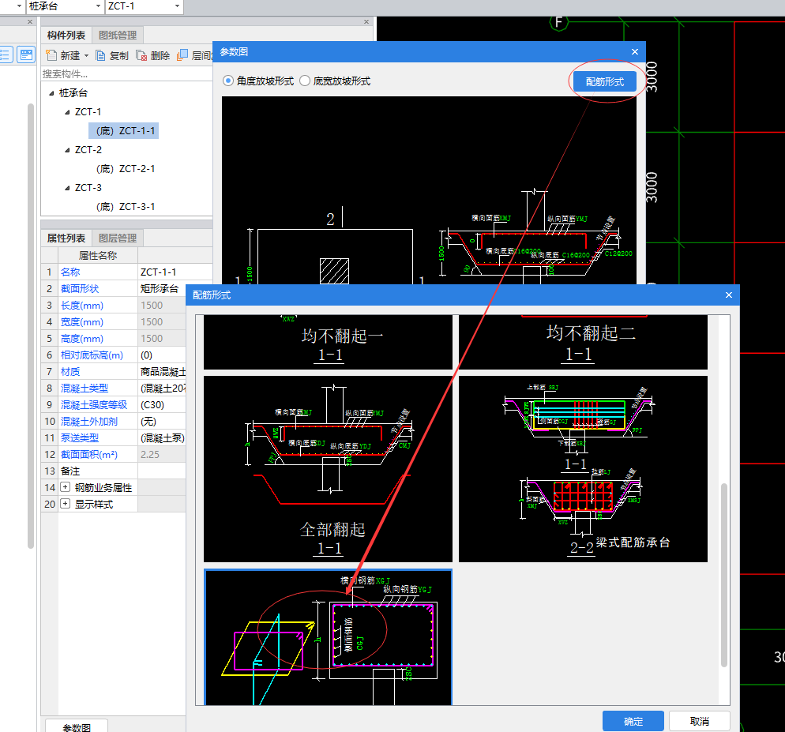Click the panel view icon in the left strip
The image size is (785, 732).
click(x=26, y=54)
